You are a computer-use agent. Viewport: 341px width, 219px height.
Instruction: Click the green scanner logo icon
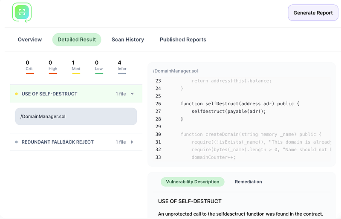(22, 12)
